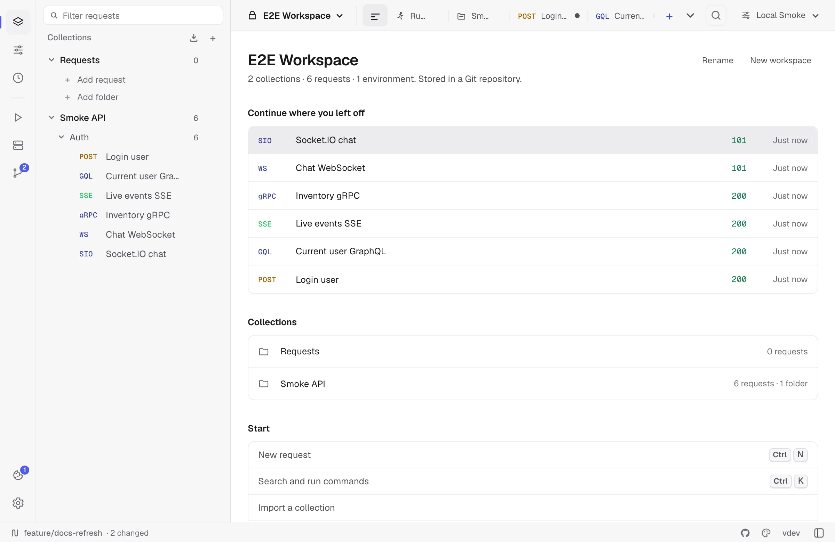Click the feature/docs-refresh branch in the status bar

(x=63, y=533)
